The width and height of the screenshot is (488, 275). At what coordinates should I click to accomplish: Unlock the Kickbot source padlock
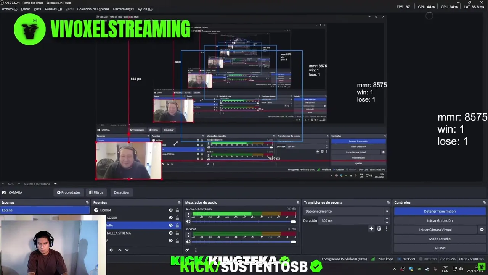(177, 210)
